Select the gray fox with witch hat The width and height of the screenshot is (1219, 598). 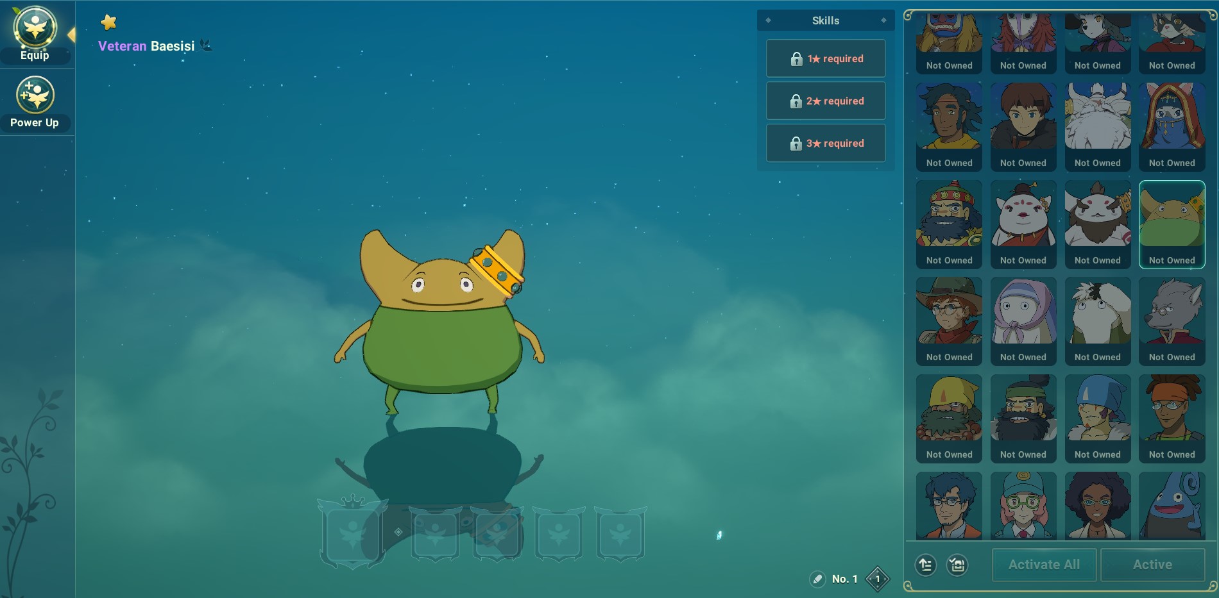[1172, 43]
